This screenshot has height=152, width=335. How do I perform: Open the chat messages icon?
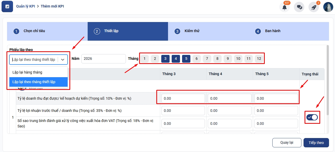point(299,7)
